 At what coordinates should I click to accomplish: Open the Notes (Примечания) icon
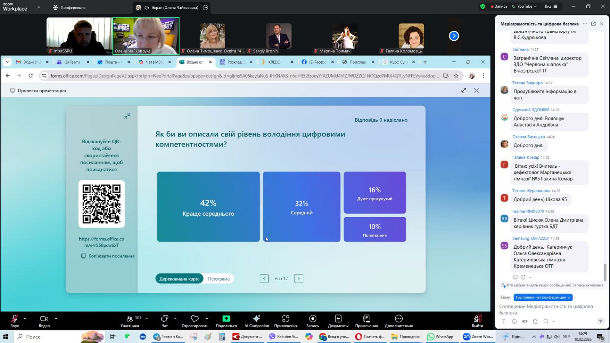point(366,319)
